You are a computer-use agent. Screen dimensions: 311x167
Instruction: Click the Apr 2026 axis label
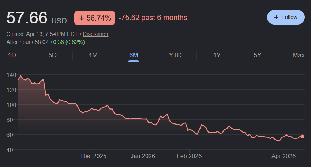[x=284, y=156]
